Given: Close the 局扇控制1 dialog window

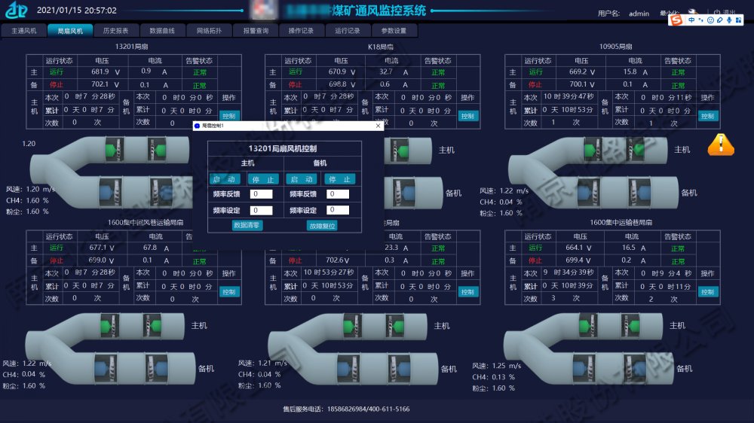Looking at the screenshot, I should [x=378, y=126].
